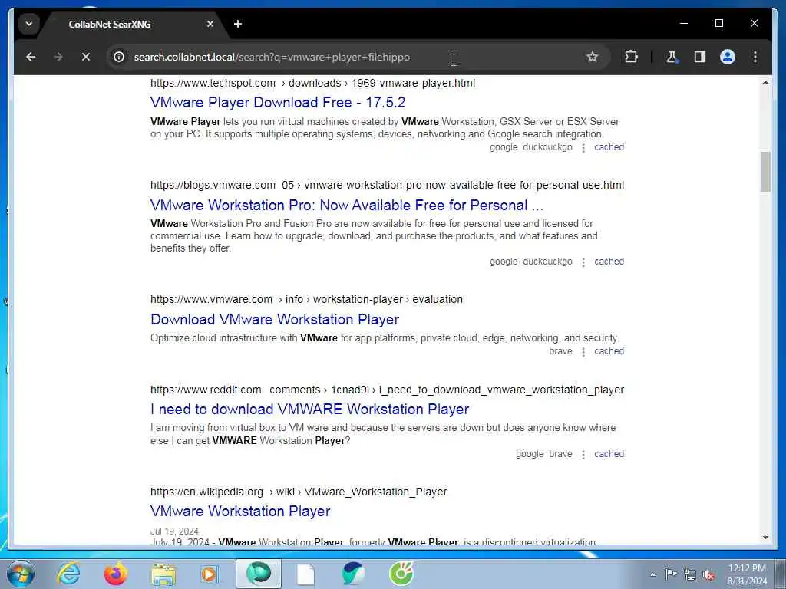Expand options dots for Download VMware Workstation Player

tap(583, 351)
